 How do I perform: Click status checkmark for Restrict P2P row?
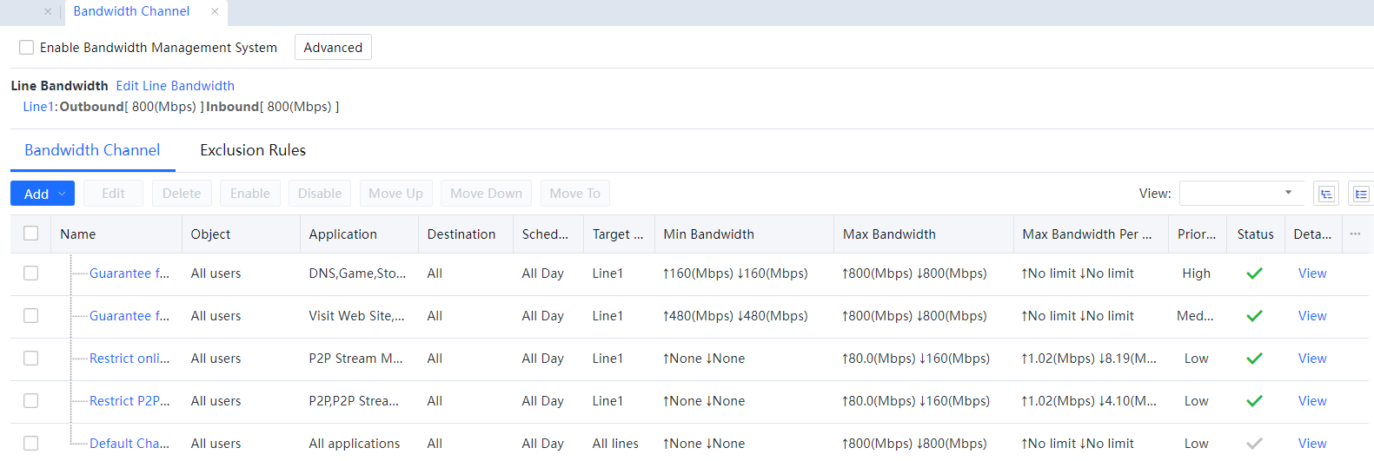tap(1254, 401)
